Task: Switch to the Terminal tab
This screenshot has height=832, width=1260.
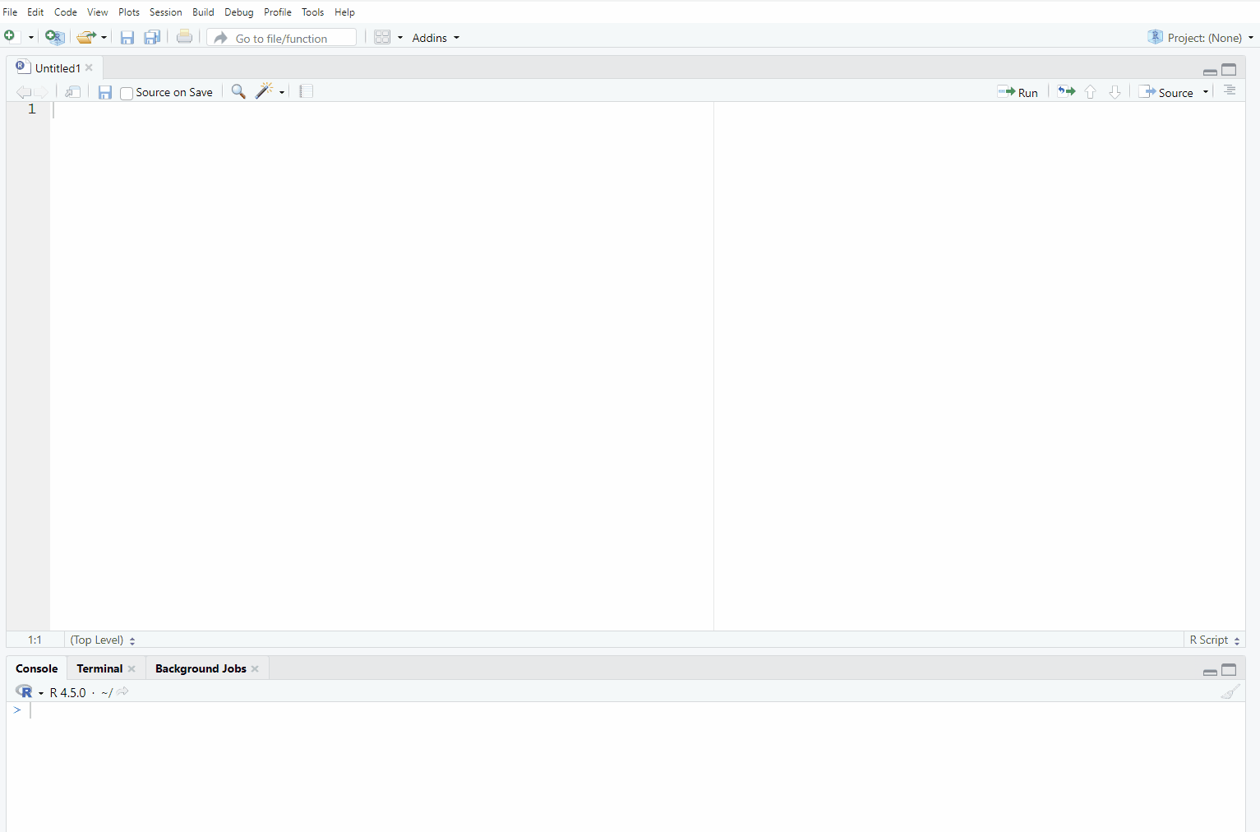Action: (x=99, y=668)
